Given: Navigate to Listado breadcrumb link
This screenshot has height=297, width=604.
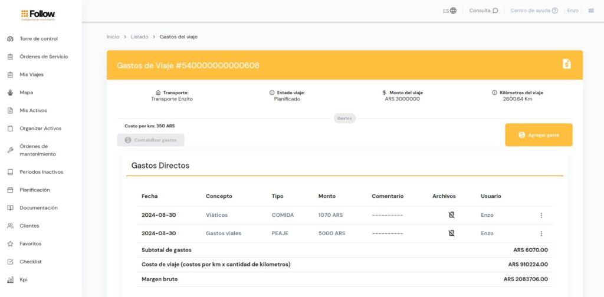Looking at the screenshot, I should pos(139,37).
